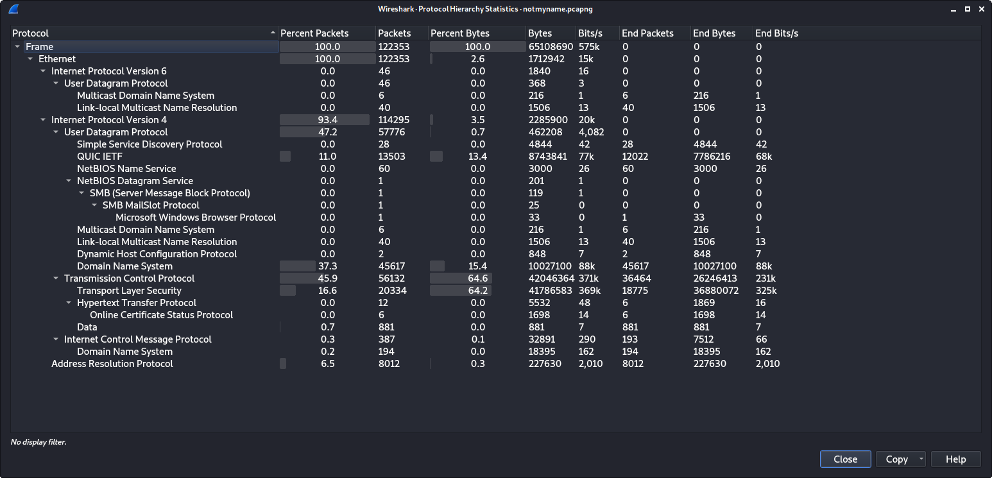
Task: Click the 12022 end packets value
Action: point(635,157)
